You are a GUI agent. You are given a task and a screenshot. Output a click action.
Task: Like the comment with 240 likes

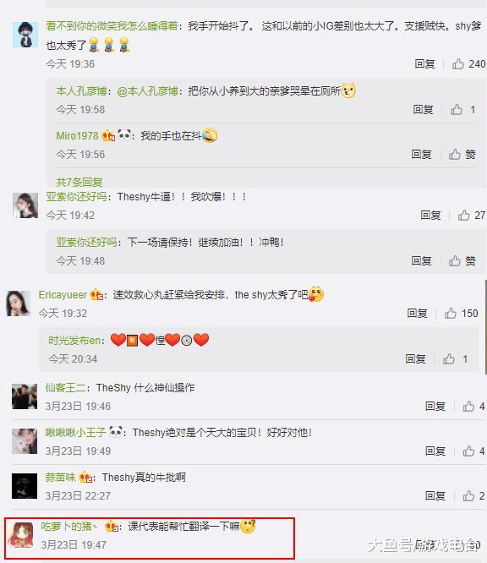pos(458,64)
